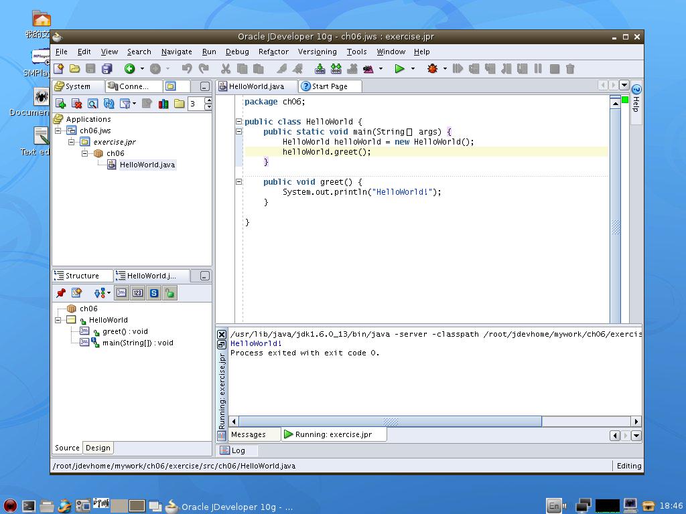Toggle static members visibility in Structure panel
This screenshot has width=686, height=514.
[x=154, y=292]
